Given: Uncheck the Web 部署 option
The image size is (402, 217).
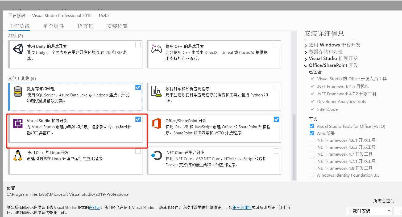Looking at the screenshot, I should 312,133.
